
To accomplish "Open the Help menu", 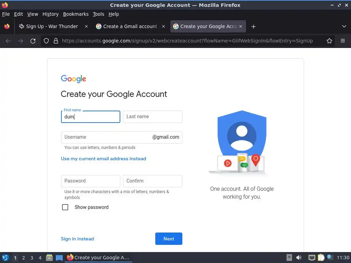I will point(114,14).
